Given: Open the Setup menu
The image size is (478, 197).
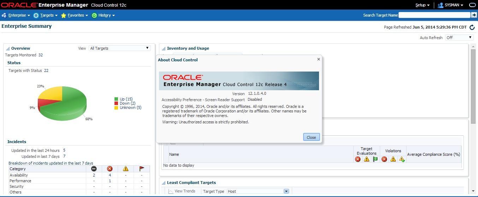Looking at the screenshot, I should point(422,5).
